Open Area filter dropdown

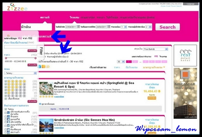coord(21,73)
